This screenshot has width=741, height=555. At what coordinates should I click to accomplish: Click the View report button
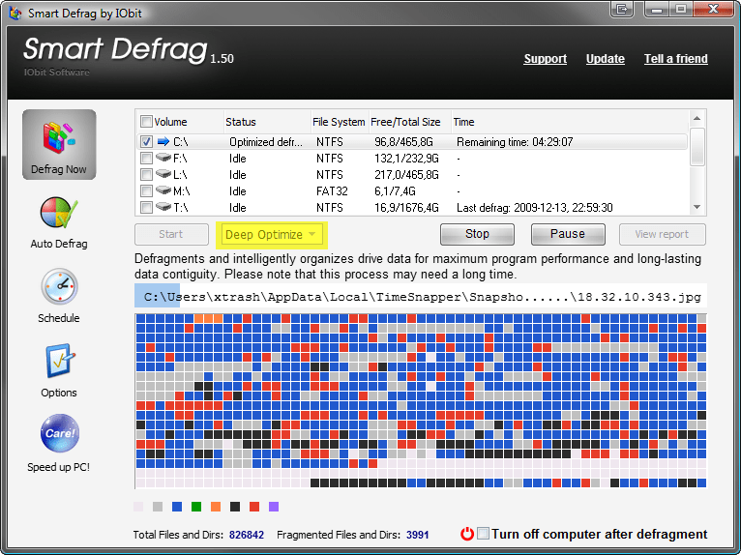coord(662,234)
